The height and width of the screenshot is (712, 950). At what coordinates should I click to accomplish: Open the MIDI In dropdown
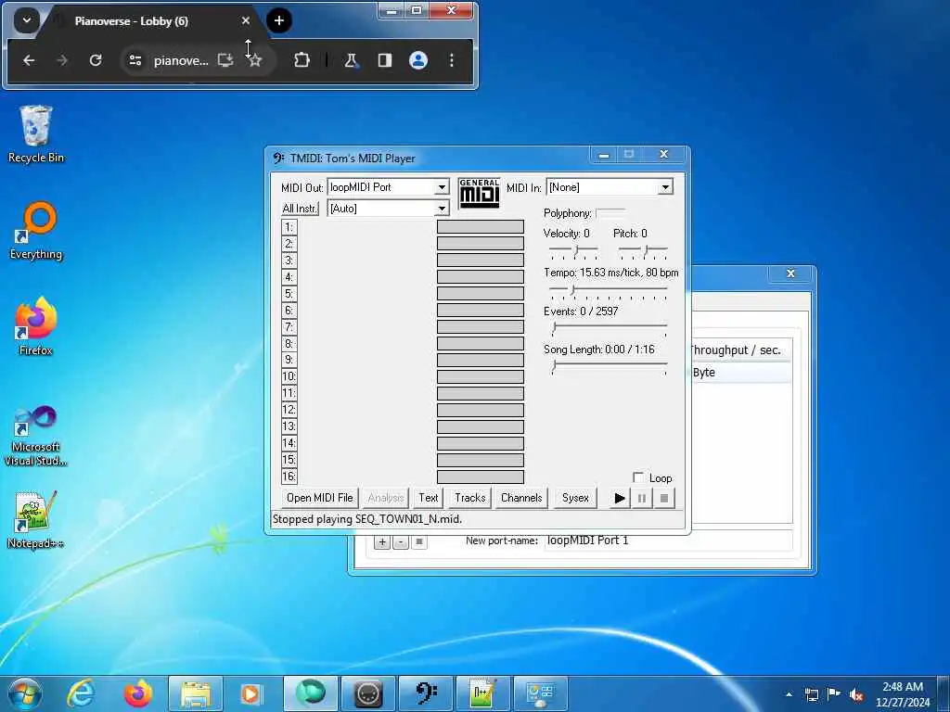click(665, 187)
